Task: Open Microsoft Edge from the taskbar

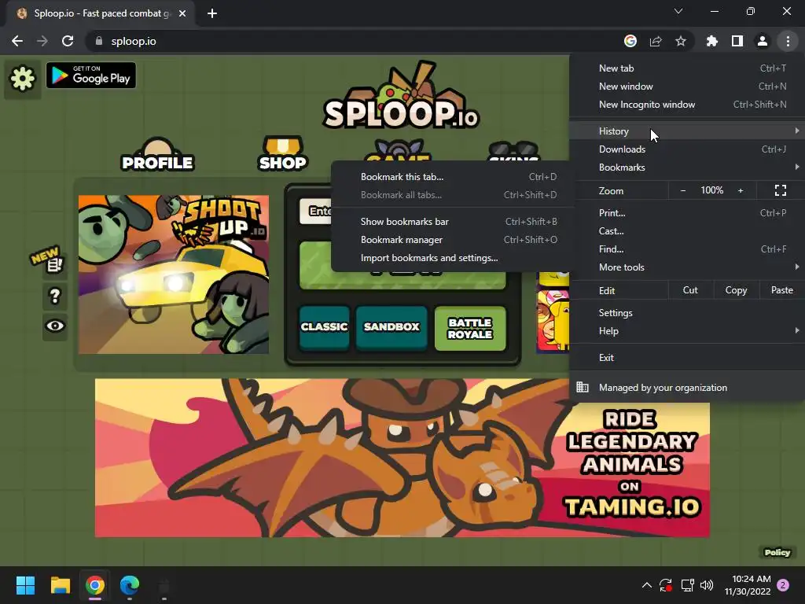Action: (130, 585)
